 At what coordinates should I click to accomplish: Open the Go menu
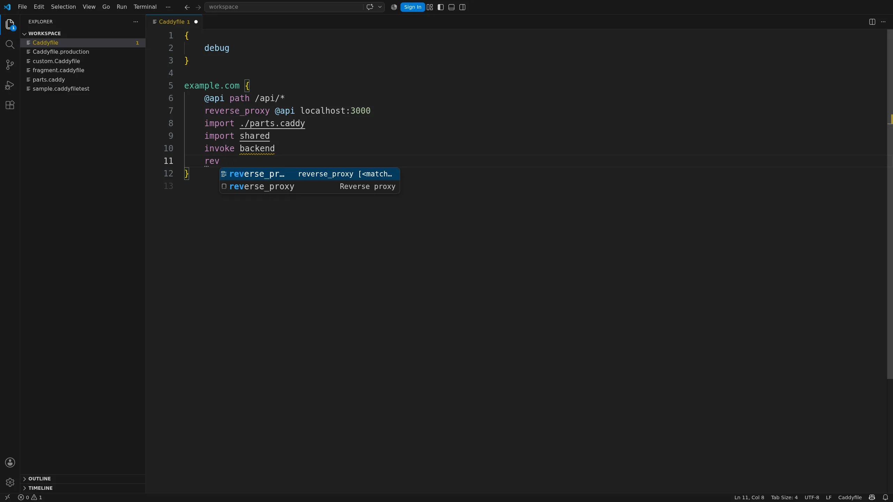pos(106,7)
